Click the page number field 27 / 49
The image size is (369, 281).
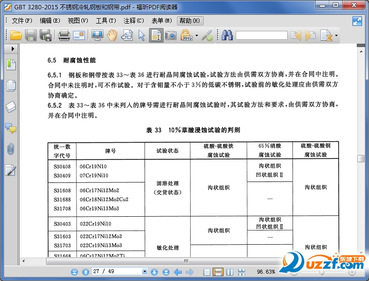[117, 272]
